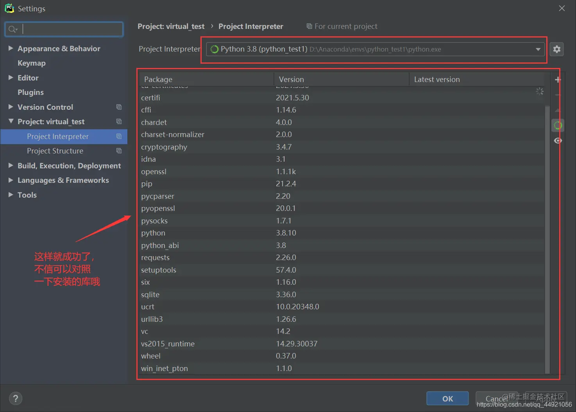
Task: Sort by Package column header
Action: tap(207, 79)
